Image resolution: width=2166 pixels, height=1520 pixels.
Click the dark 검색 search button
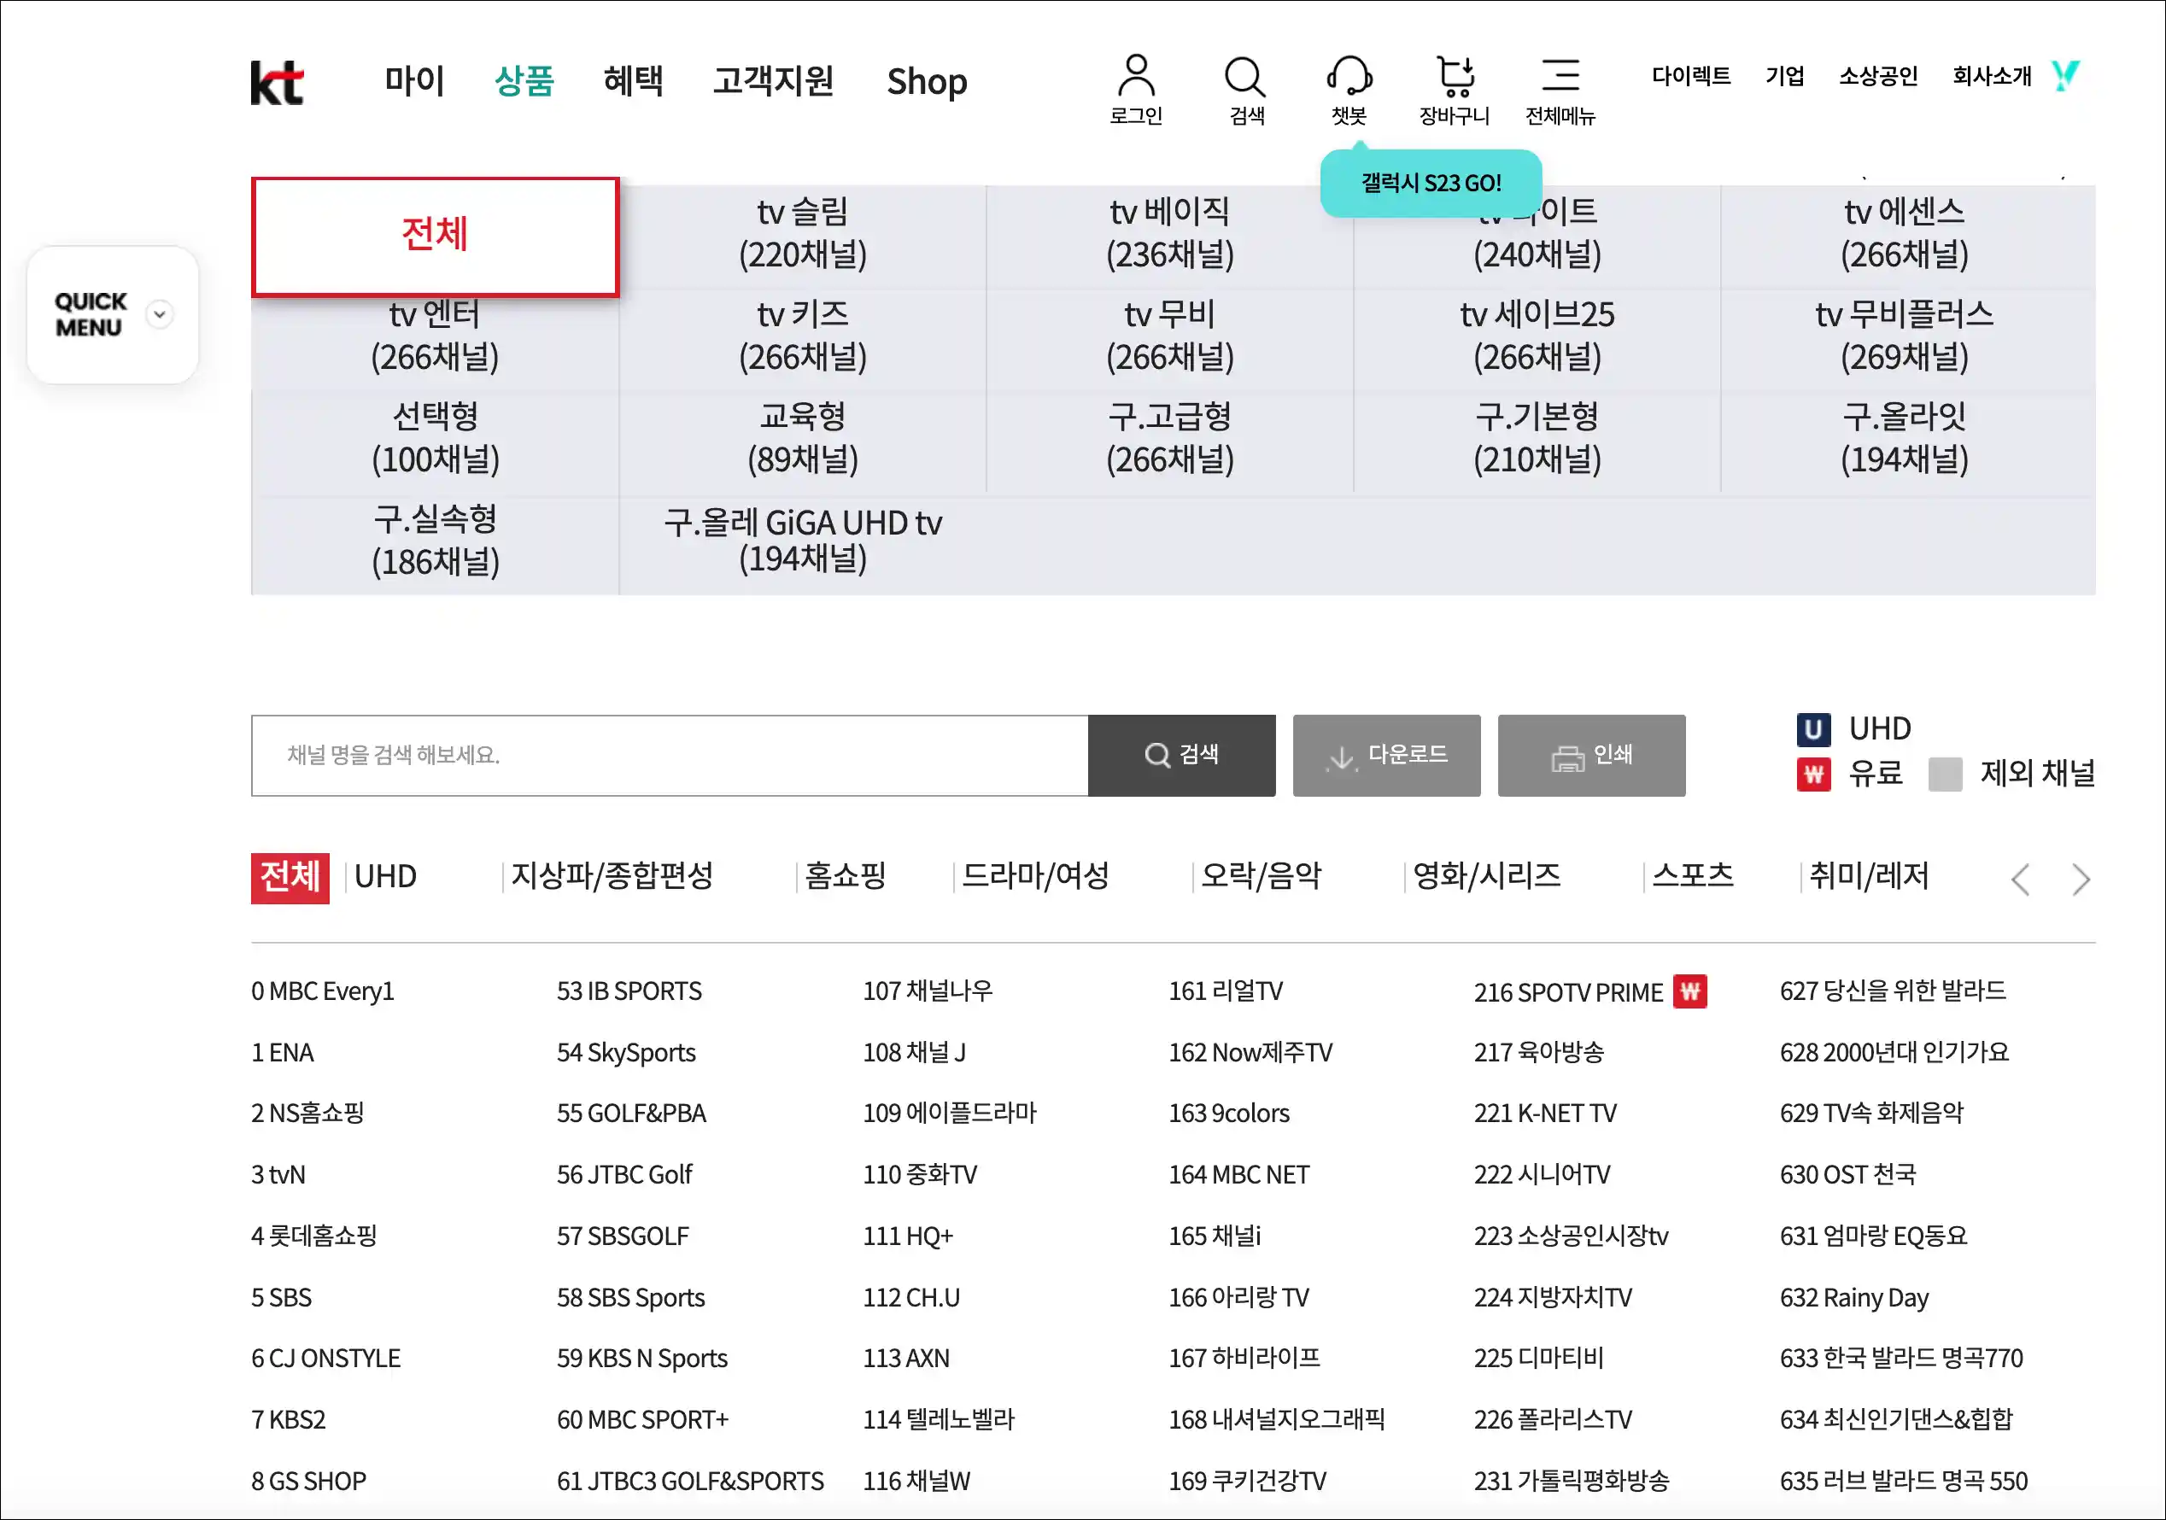point(1181,755)
